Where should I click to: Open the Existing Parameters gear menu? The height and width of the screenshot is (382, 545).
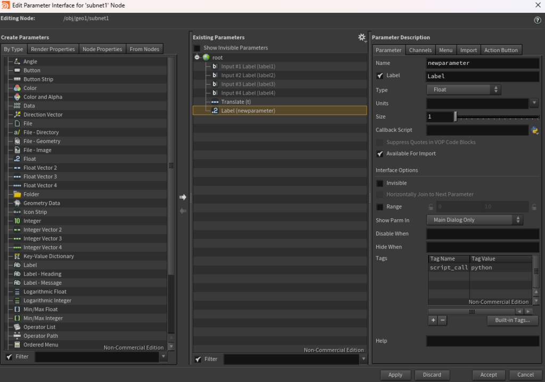[x=362, y=37]
